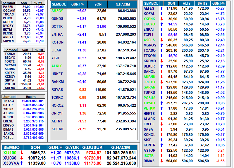Click the ALIS column header

click(187, 4)
